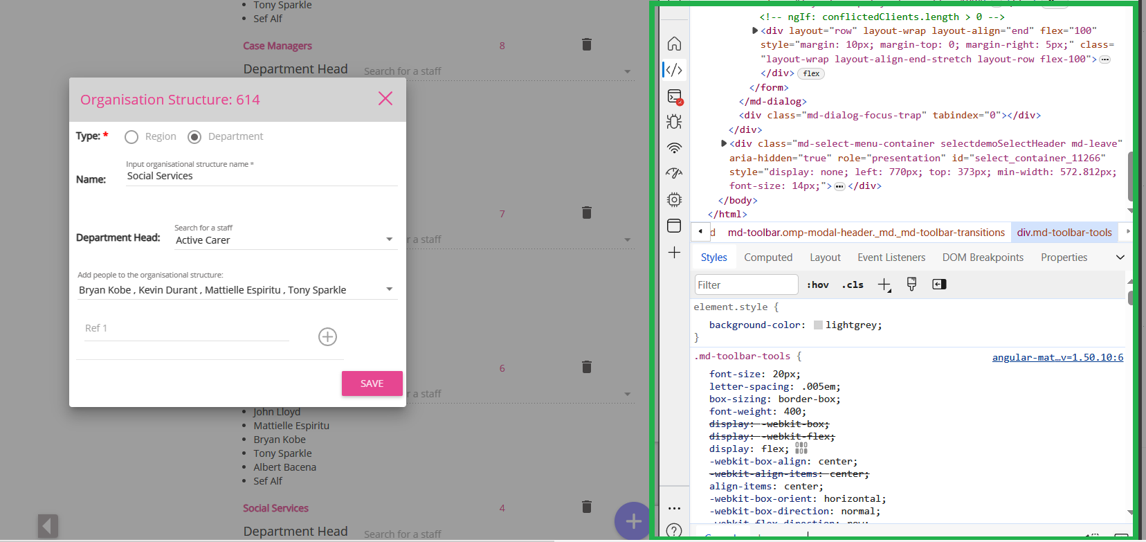Switch to the DOM Breakpoints tab
Screen dimensions: 1146x542
983,258
